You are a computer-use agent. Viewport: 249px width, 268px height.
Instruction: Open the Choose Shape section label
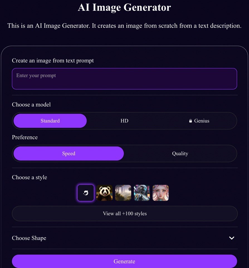pyautogui.click(x=29, y=238)
